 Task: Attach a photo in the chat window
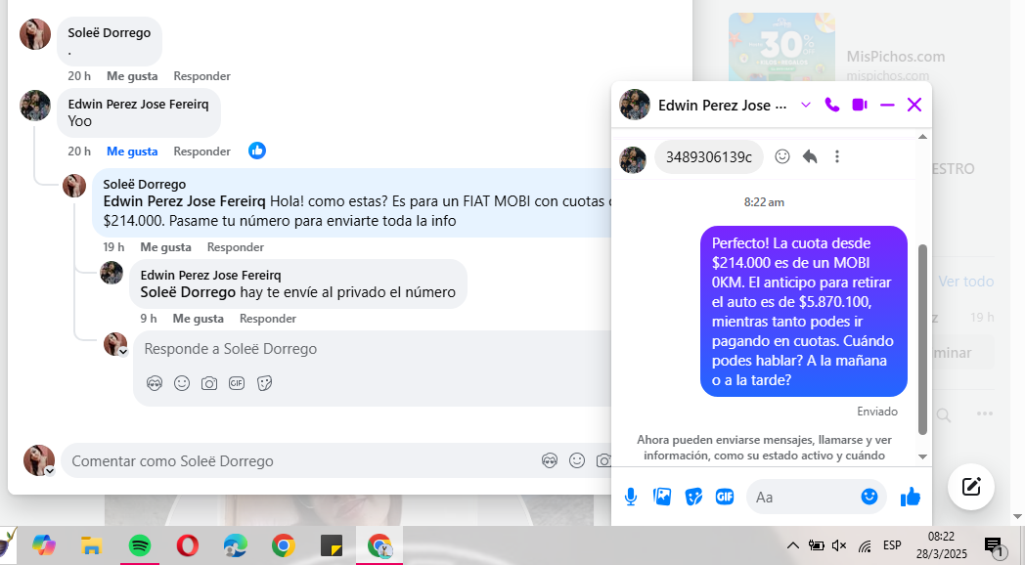[662, 498]
